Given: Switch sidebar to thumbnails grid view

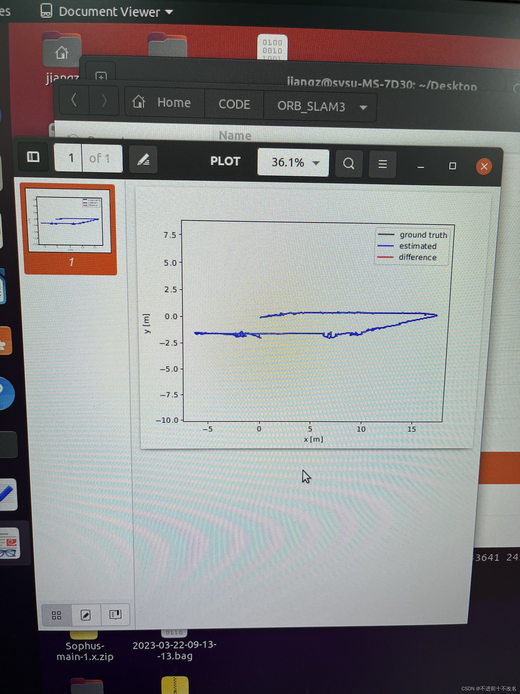Looking at the screenshot, I should click(56, 615).
